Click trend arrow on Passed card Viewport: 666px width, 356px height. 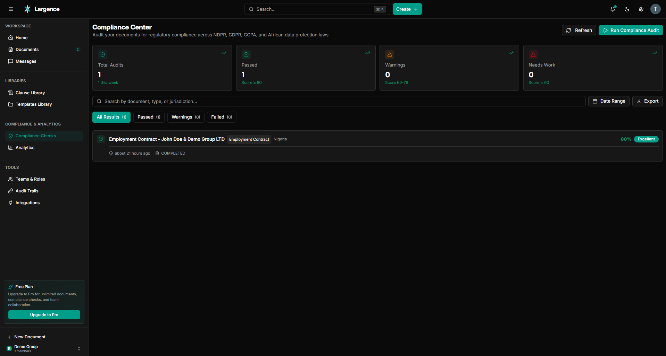[367, 53]
